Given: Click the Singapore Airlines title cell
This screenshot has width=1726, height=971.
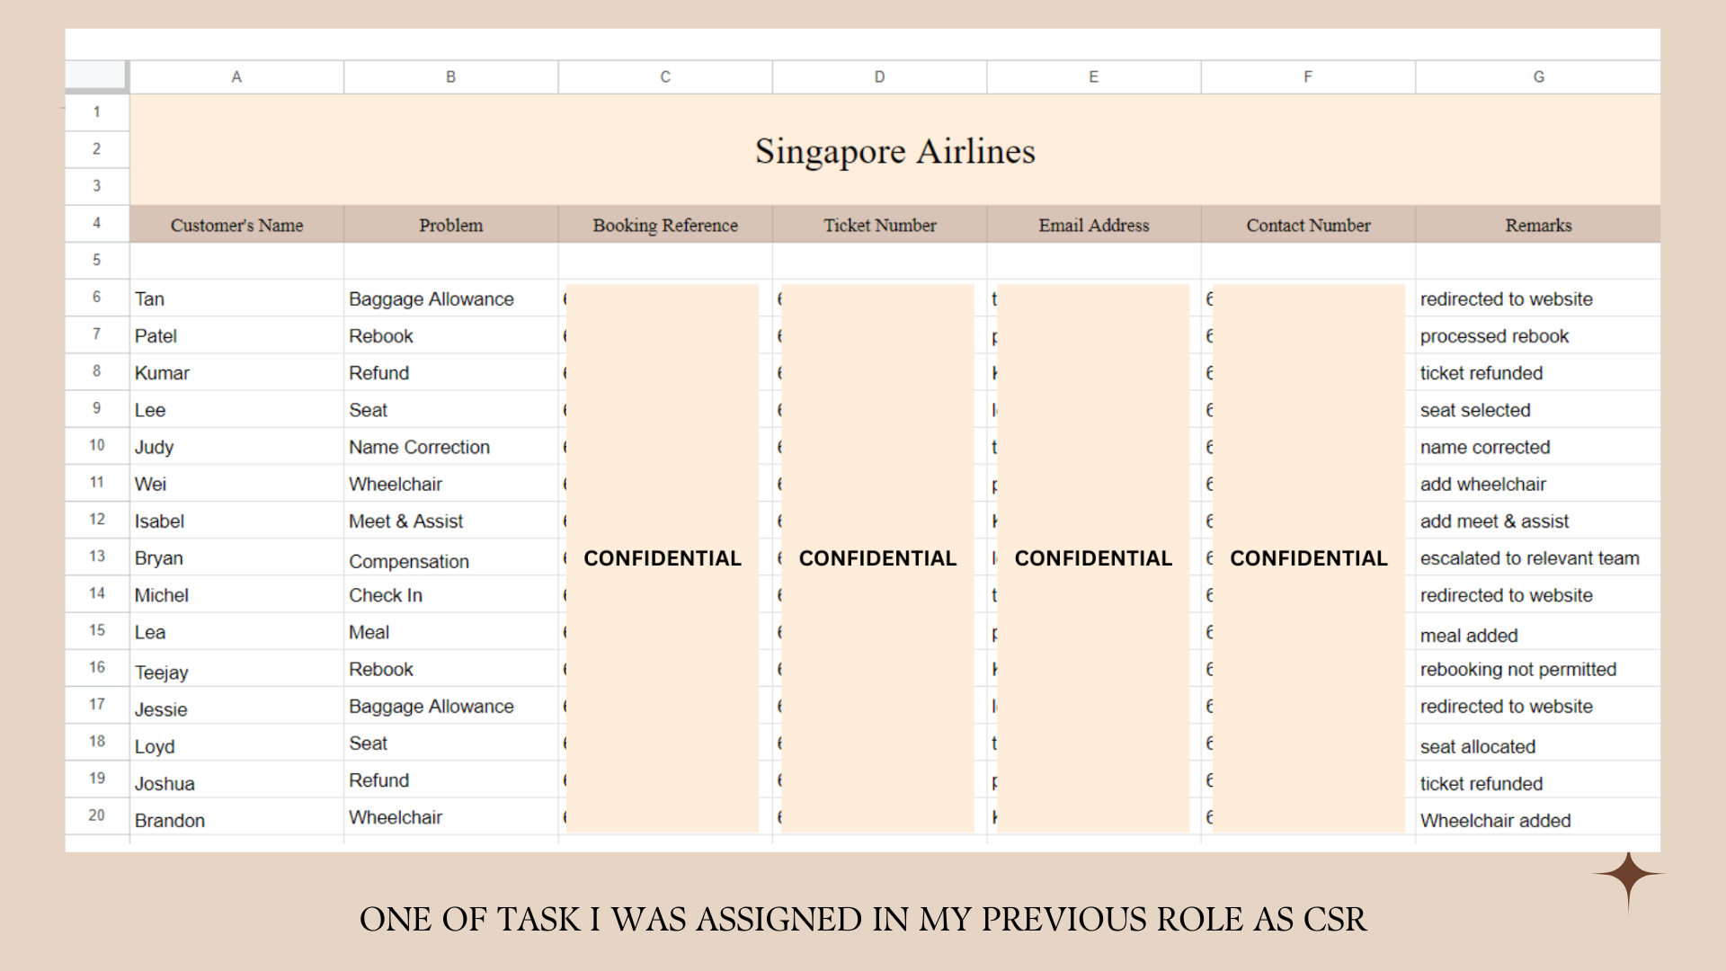Looking at the screenshot, I should (894, 151).
